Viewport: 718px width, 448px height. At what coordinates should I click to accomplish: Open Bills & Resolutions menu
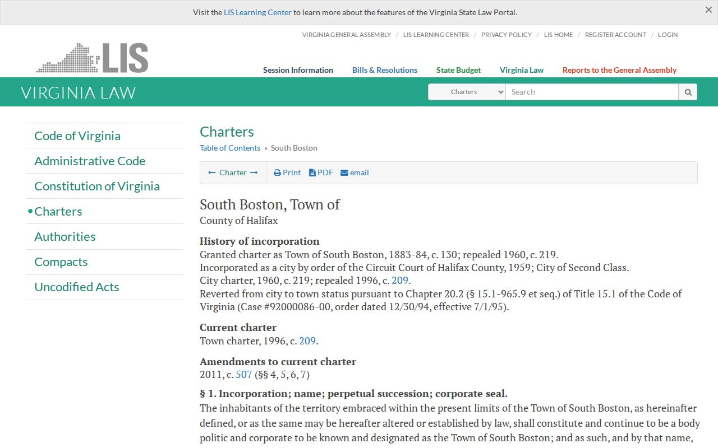[x=385, y=70]
